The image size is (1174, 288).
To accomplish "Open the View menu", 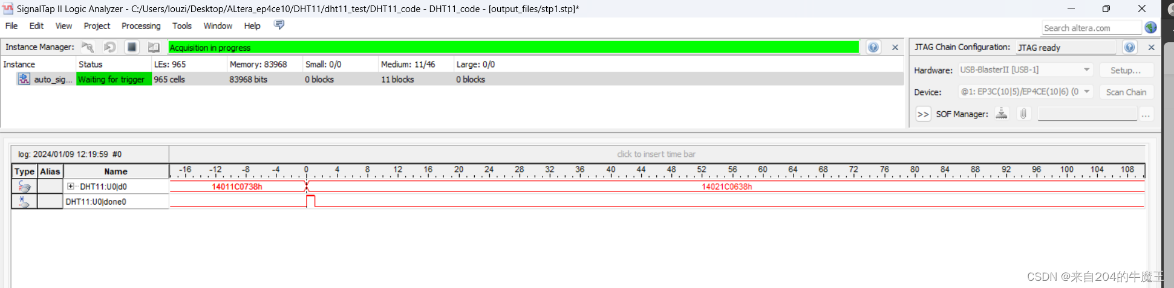I will 64,26.
